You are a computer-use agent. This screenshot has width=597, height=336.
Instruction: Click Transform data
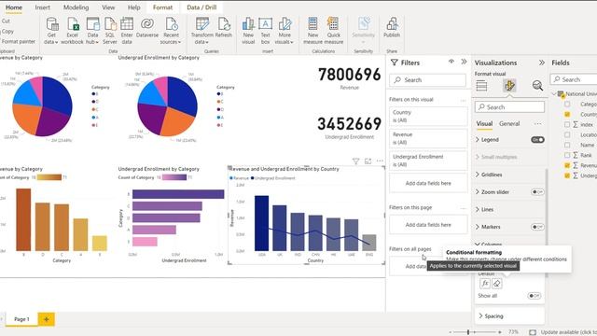[201, 31]
